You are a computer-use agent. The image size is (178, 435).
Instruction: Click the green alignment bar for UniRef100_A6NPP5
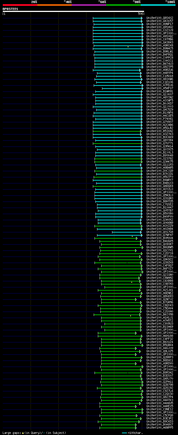118,427
